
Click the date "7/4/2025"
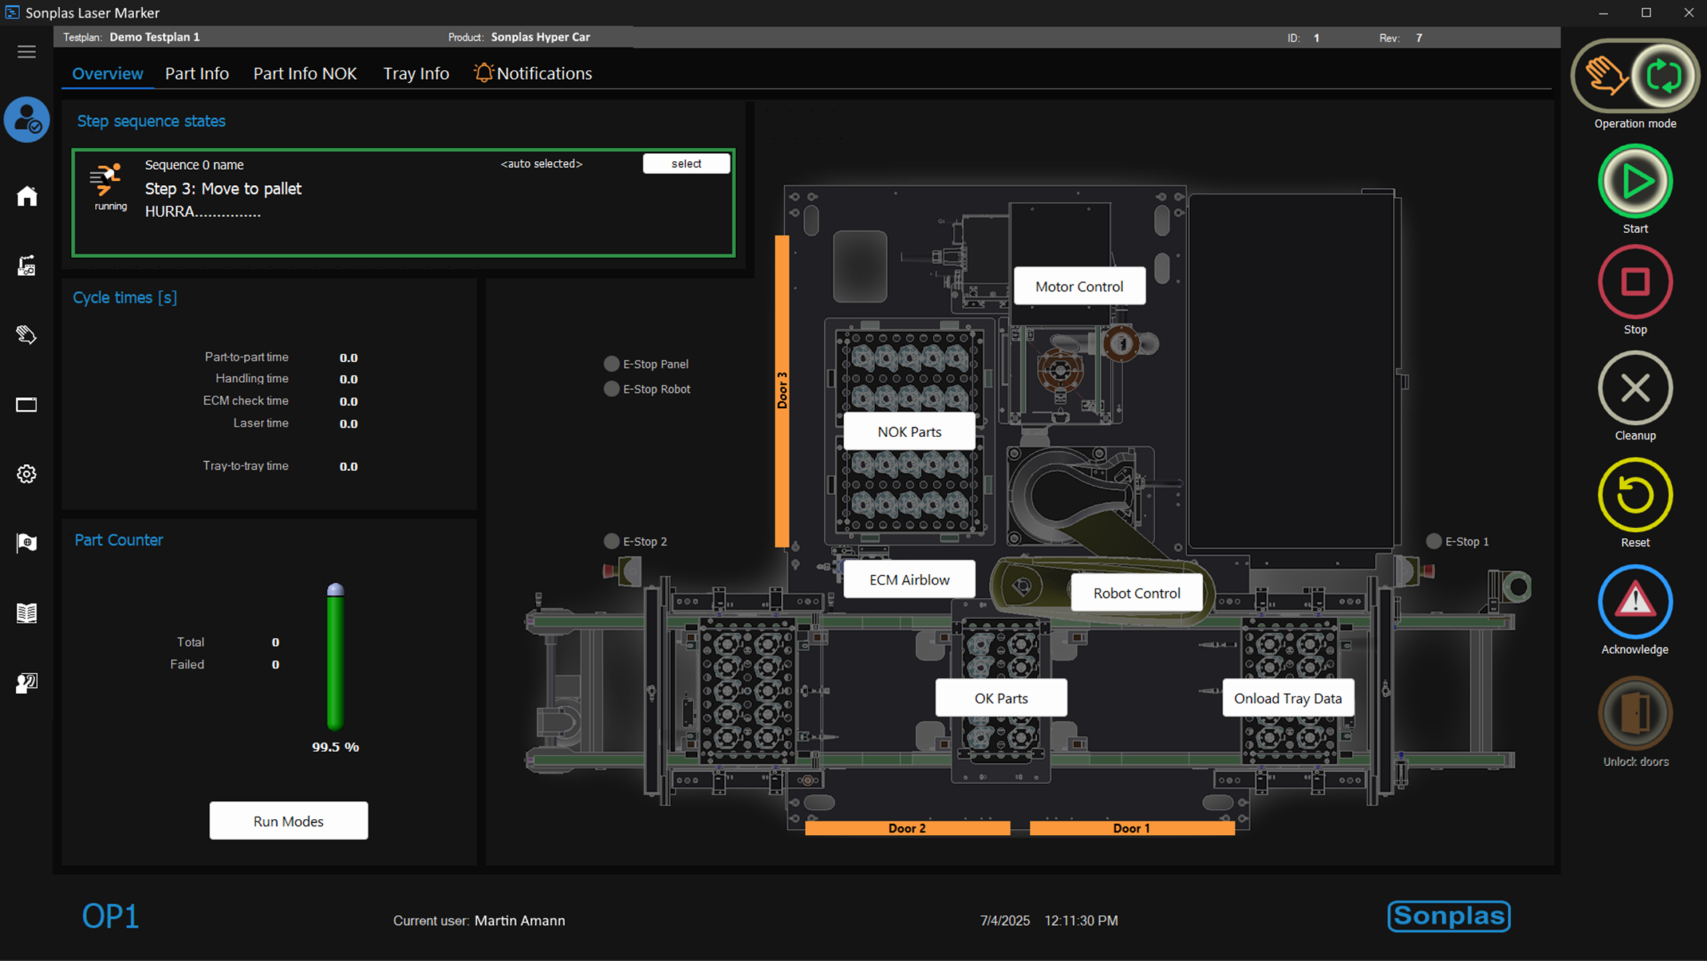click(1004, 920)
